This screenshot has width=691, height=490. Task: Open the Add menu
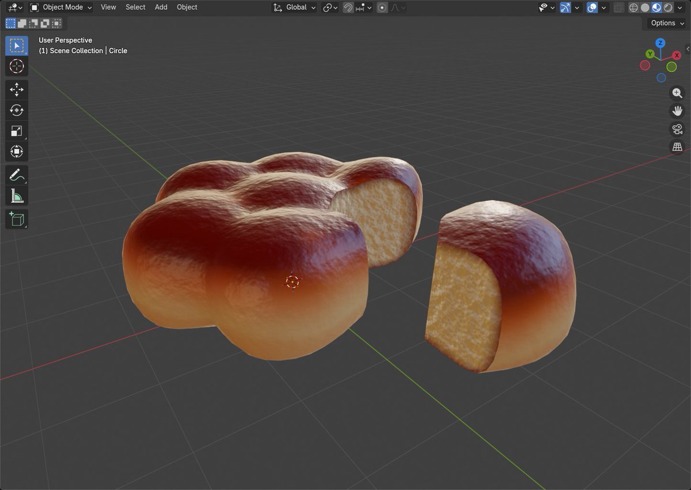point(161,7)
